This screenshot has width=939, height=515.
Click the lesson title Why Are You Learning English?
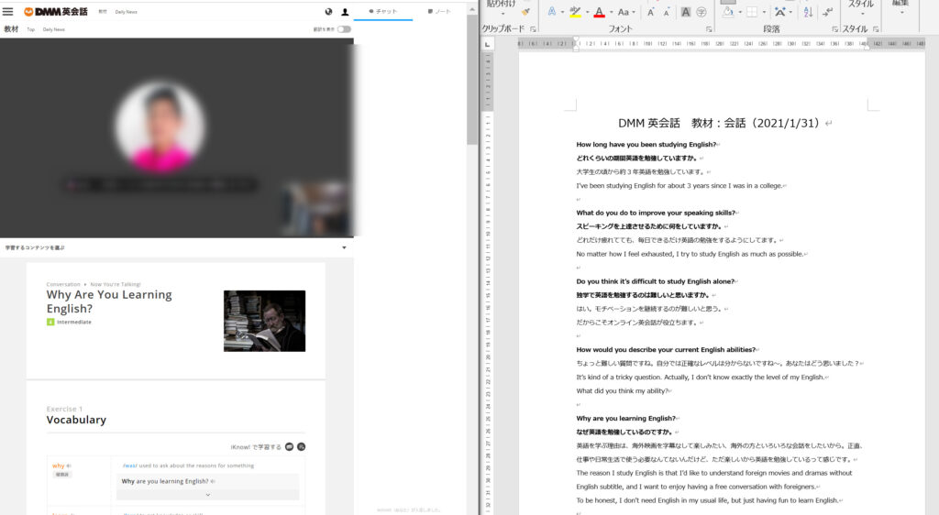(x=109, y=301)
